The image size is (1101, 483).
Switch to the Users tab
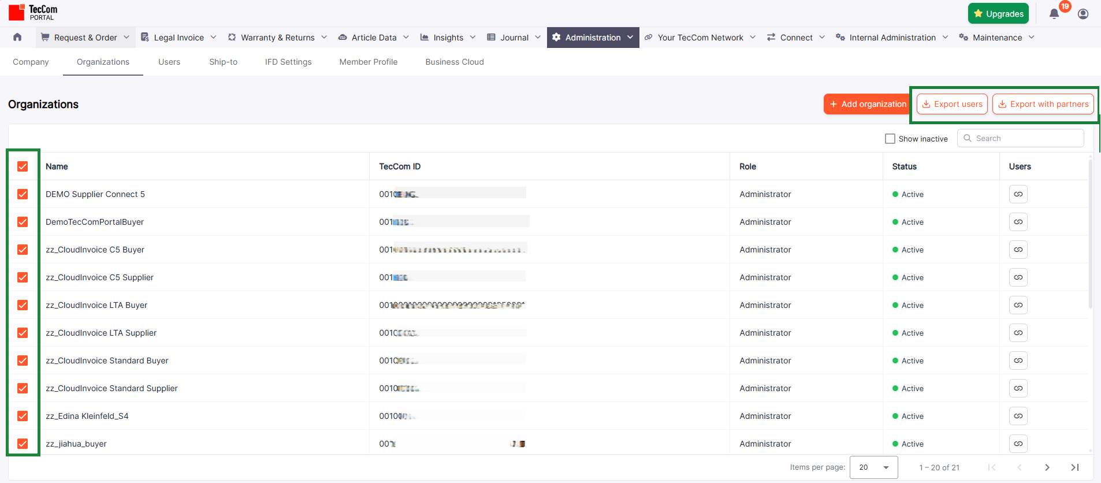(169, 62)
